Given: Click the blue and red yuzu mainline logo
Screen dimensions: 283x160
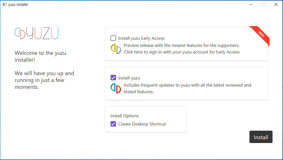Looking at the screenshot, I should point(116,88).
